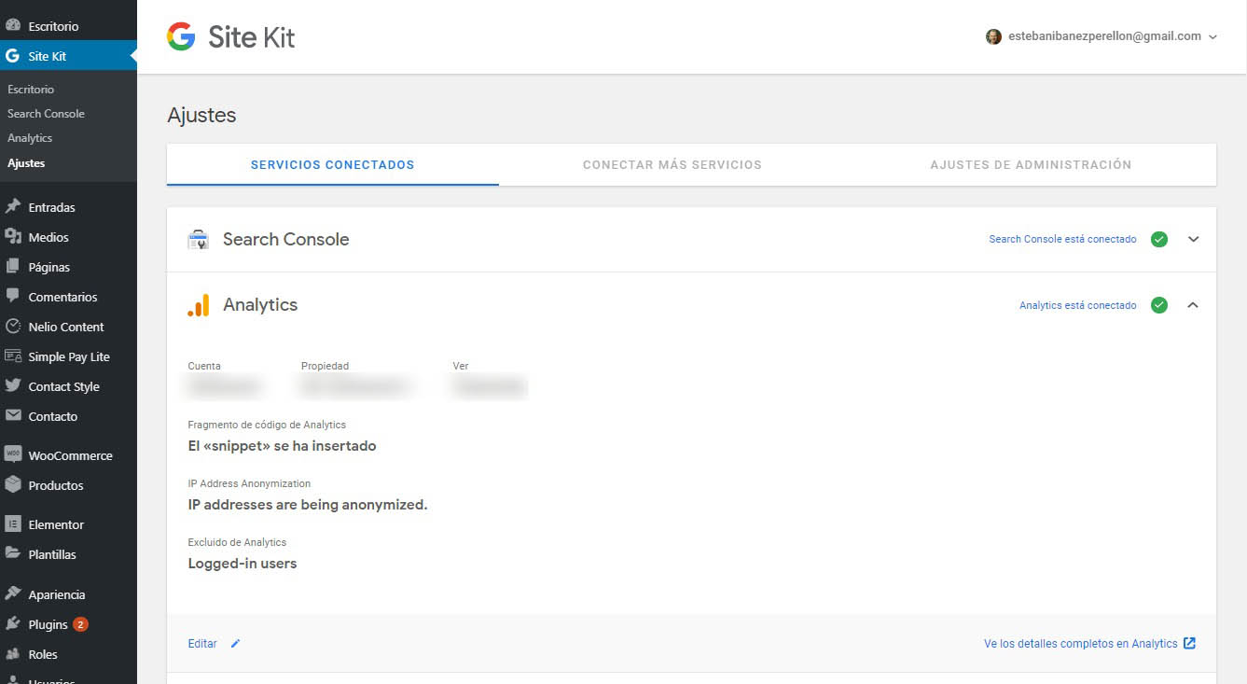Click the Analytics section heading

(260, 305)
